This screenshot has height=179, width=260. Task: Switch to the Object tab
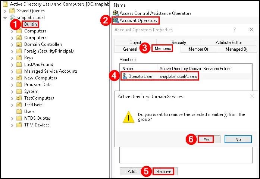coord(135,43)
